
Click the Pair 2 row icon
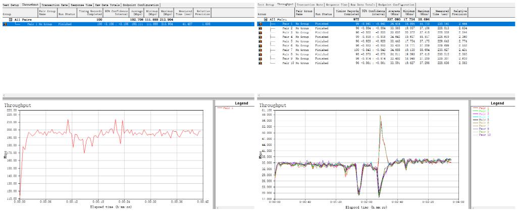pyautogui.click(x=261, y=28)
